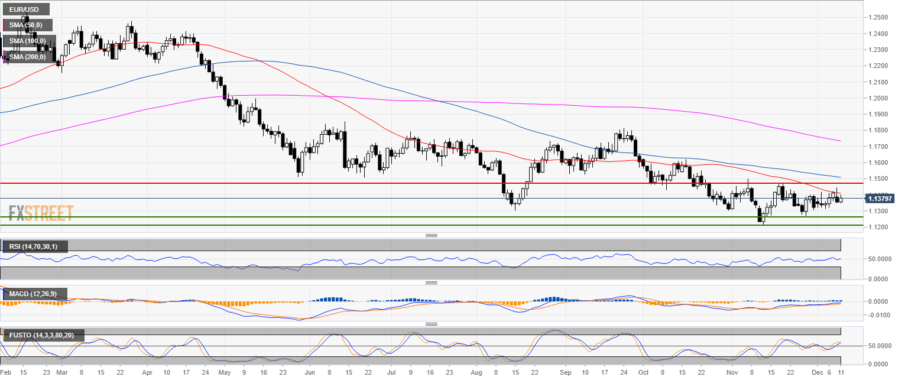
Task: Click the current price tag 1.13797
Action: coord(880,199)
